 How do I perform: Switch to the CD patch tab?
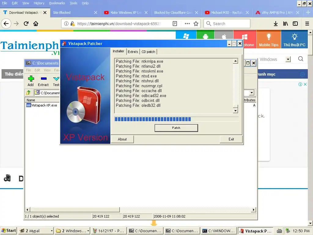[x=148, y=52]
